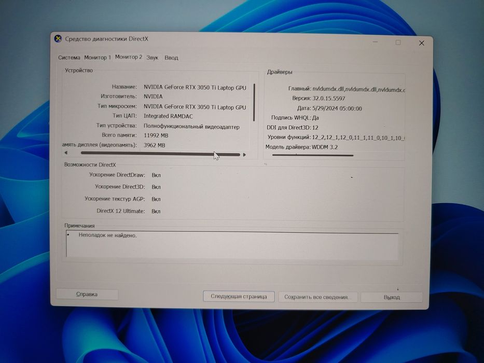The height and width of the screenshot is (363, 484).
Task: Click the feature levels value '12_2,12_1,12_0...'
Action: pyautogui.click(x=358, y=137)
